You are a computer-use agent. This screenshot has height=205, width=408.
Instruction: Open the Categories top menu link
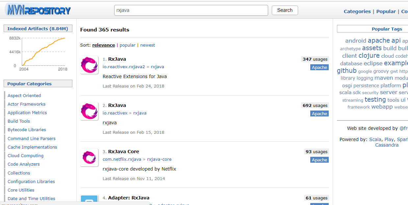click(x=357, y=11)
